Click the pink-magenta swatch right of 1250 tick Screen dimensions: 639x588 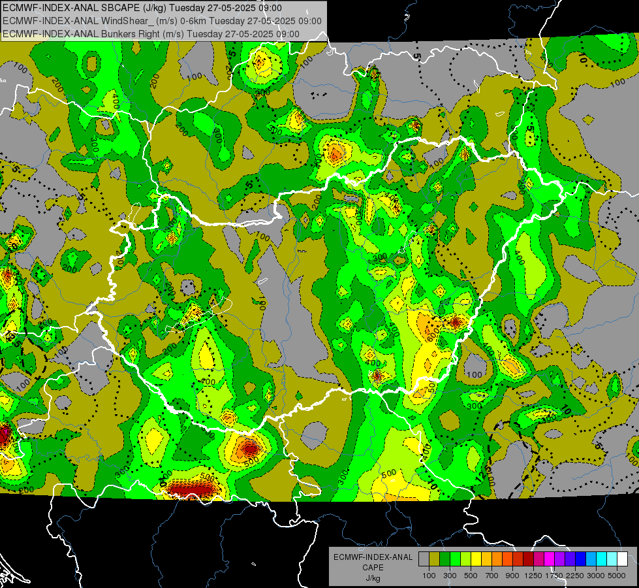point(538,559)
